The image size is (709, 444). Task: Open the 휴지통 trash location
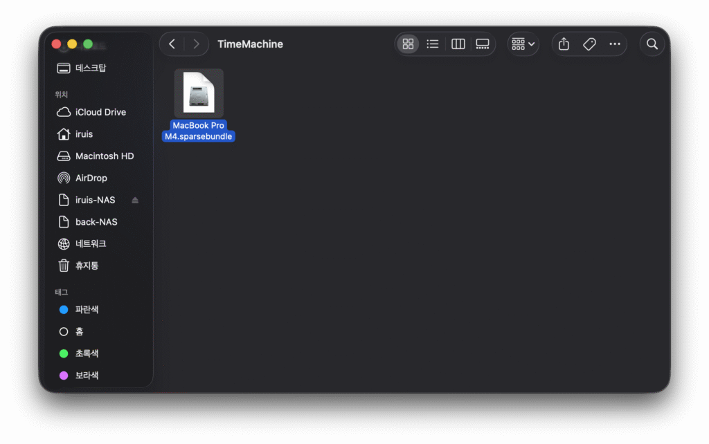87,266
